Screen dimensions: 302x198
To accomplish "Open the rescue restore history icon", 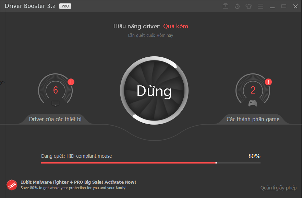I will [237, 6].
